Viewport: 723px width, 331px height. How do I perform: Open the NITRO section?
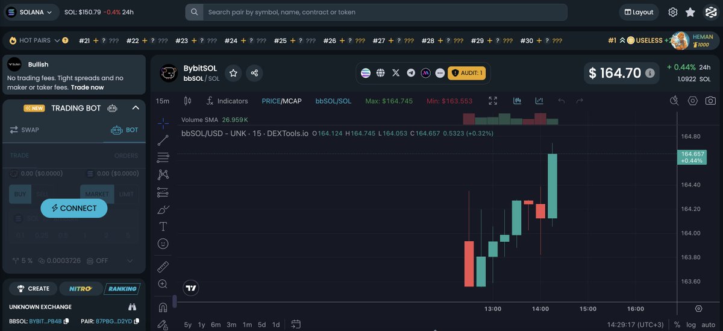(x=80, y=289)
